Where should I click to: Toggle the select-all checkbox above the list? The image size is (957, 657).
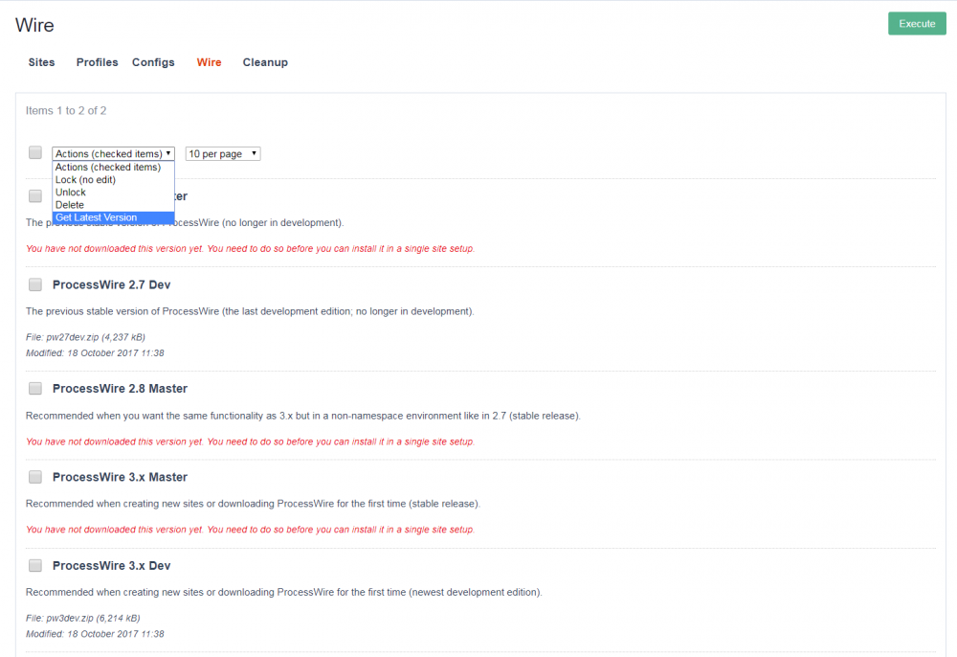pos(34,152)
